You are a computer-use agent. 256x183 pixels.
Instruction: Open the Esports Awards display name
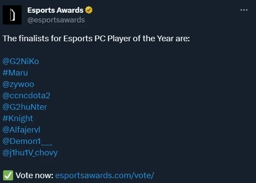pos(55,10)
